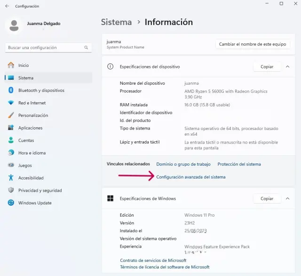Open Bluetooth y dispositivos settings icon
This screenshot has width=301, height=276.
click(x=11, y=90)
